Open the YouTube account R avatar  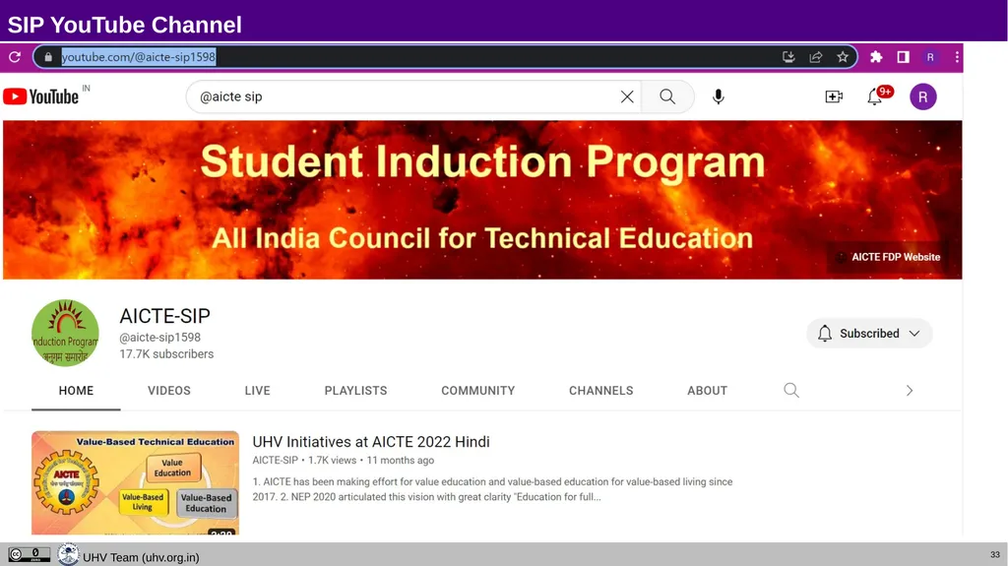tap(923, 96)
